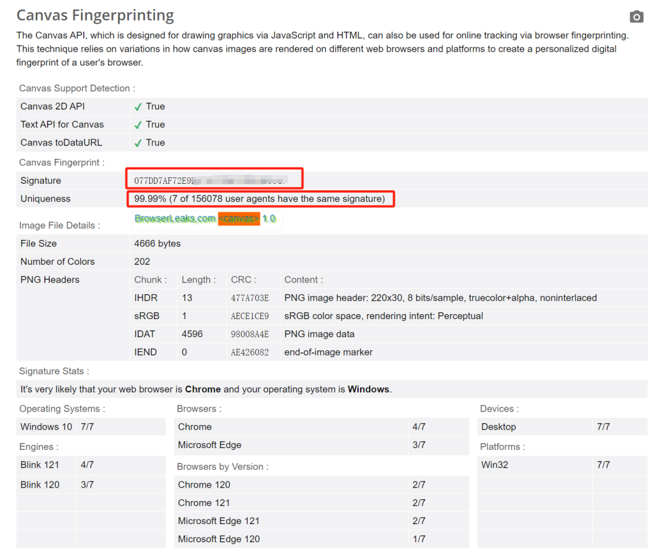Image resolution: width=658 pixels, height=554 pixels.
Task: Select the IHDR chunk row
Action: click(x=145, y=298)
